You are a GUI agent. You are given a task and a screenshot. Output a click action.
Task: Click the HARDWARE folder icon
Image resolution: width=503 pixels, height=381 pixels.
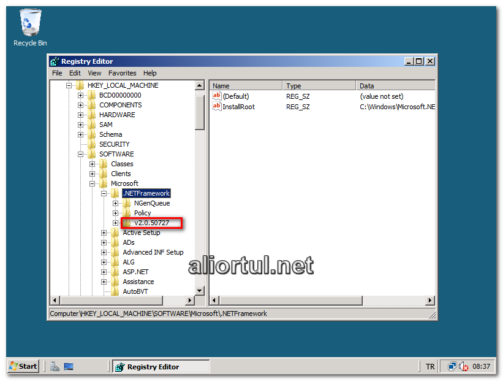pyautogui.click(x=91, y=115)
